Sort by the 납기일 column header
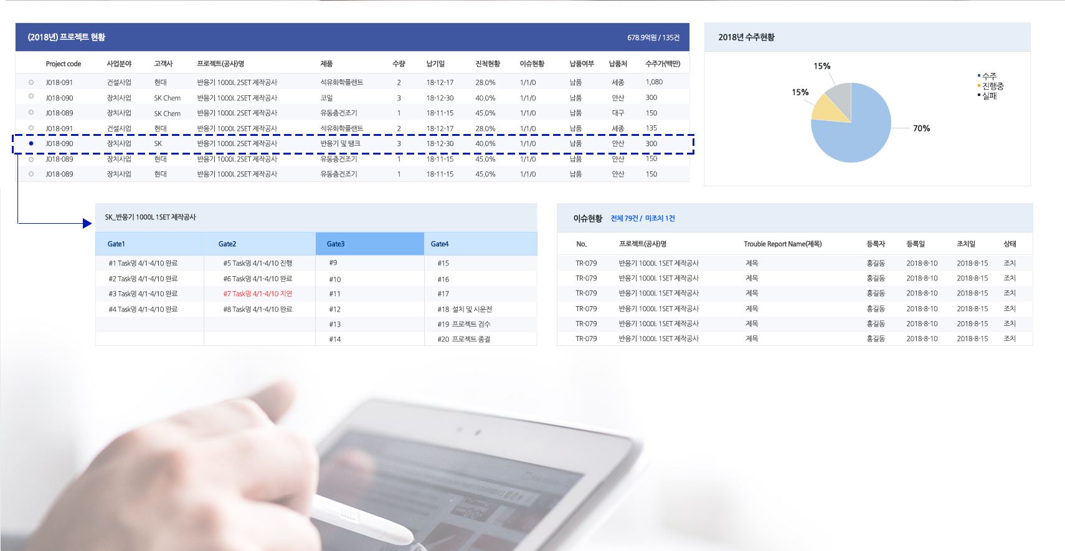 [435, 64]
